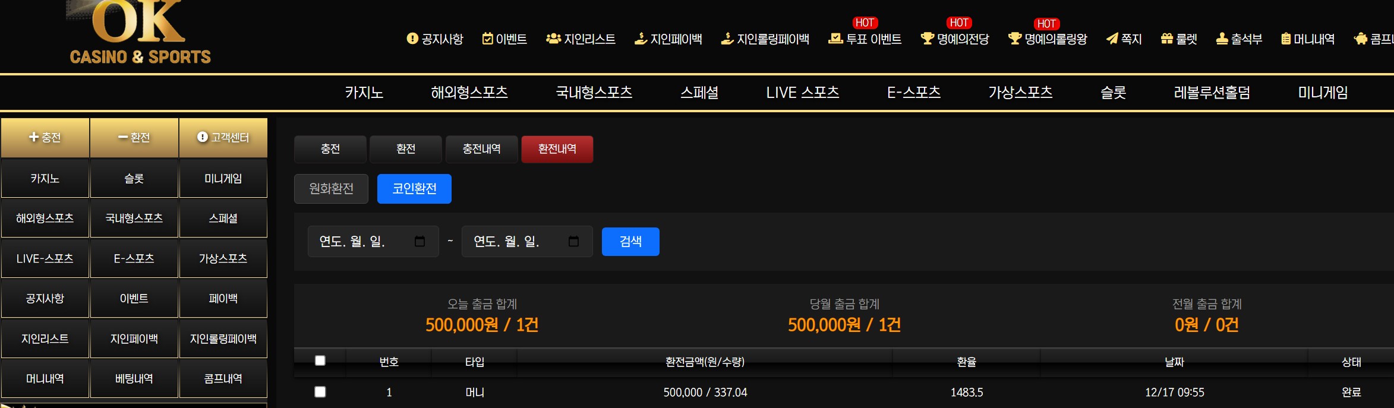Click the 쪽지 paper plane icon
The image size is (1394, 408).
point(1112,39)
